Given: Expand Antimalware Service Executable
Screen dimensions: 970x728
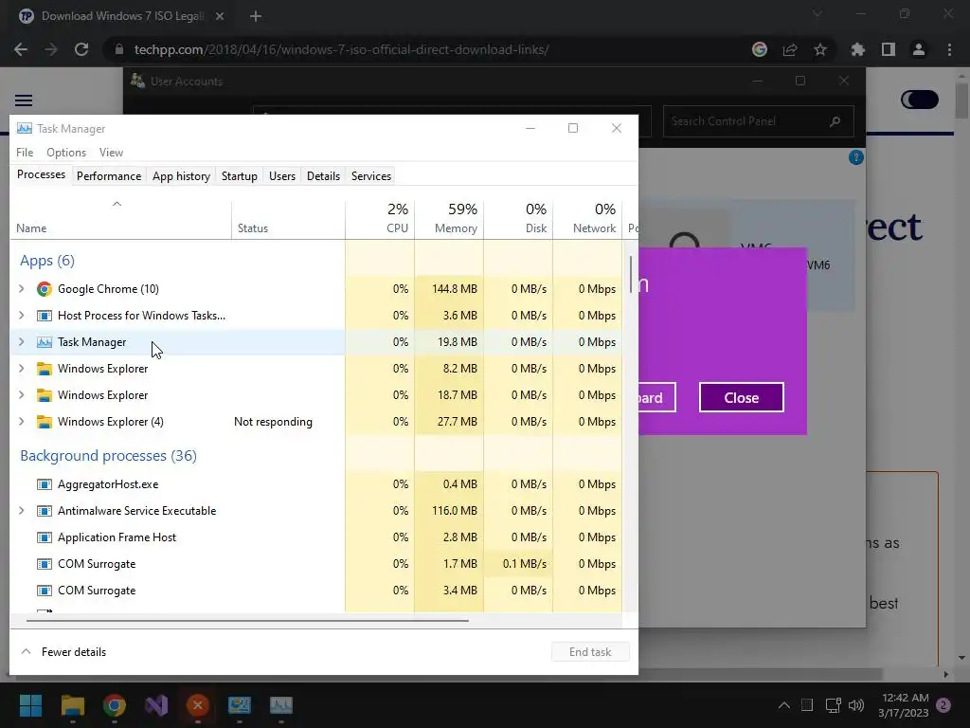Looking at the screenshot, I should (22, 511).
